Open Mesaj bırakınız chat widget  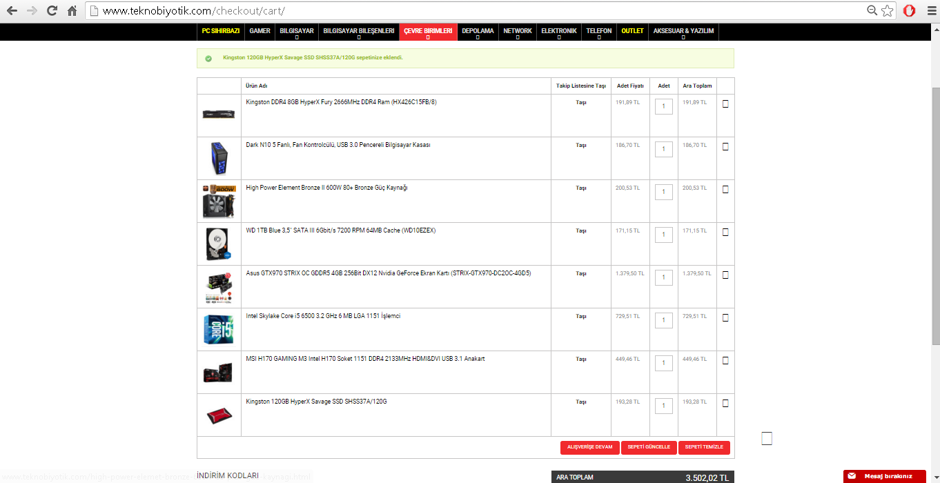pyautogui.click(x=884, y=476)
